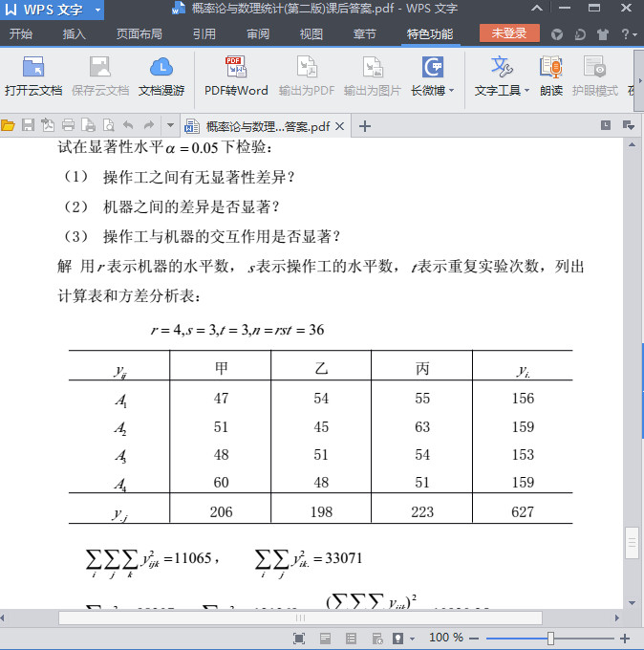Image resolution: width=644 pixels, height=650 pixels.
Task: Switch to page layout view icon
Action: (x=325, y=639)
